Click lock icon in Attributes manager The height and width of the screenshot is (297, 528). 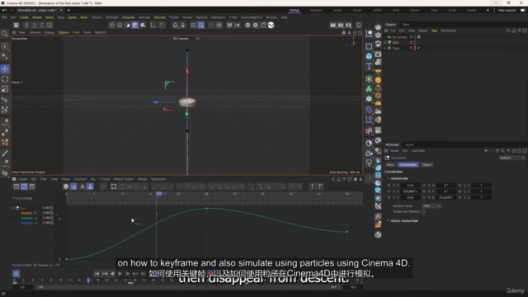(x=514, y=151)
